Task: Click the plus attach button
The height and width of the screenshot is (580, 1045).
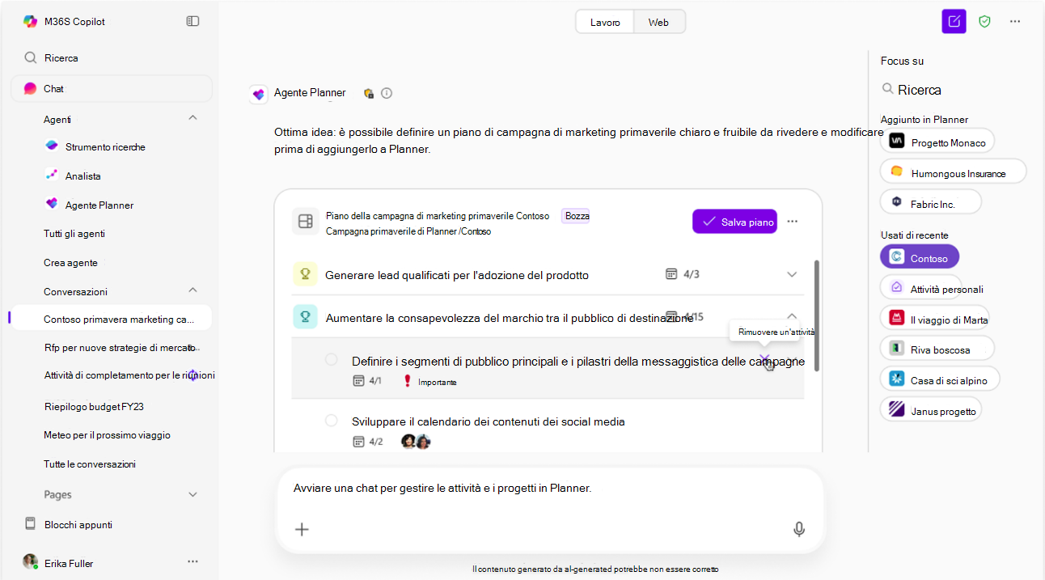Action: click(x=302, y=529)
